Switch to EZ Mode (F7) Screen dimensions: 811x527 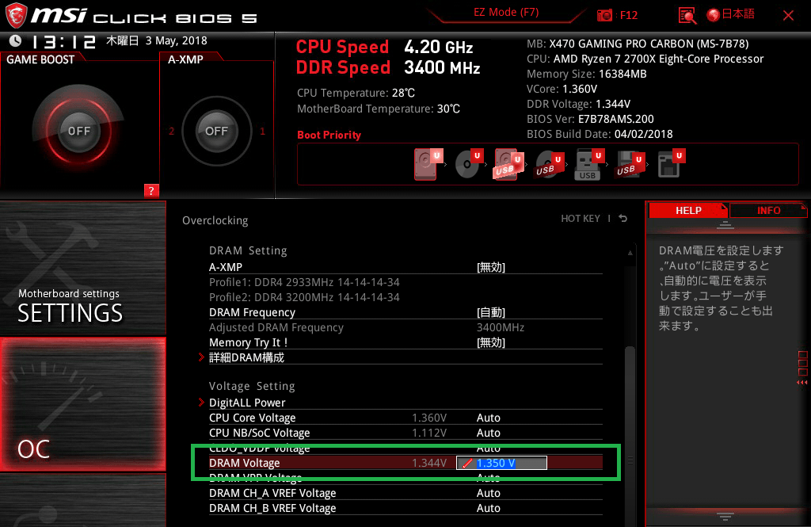(506, 13)
